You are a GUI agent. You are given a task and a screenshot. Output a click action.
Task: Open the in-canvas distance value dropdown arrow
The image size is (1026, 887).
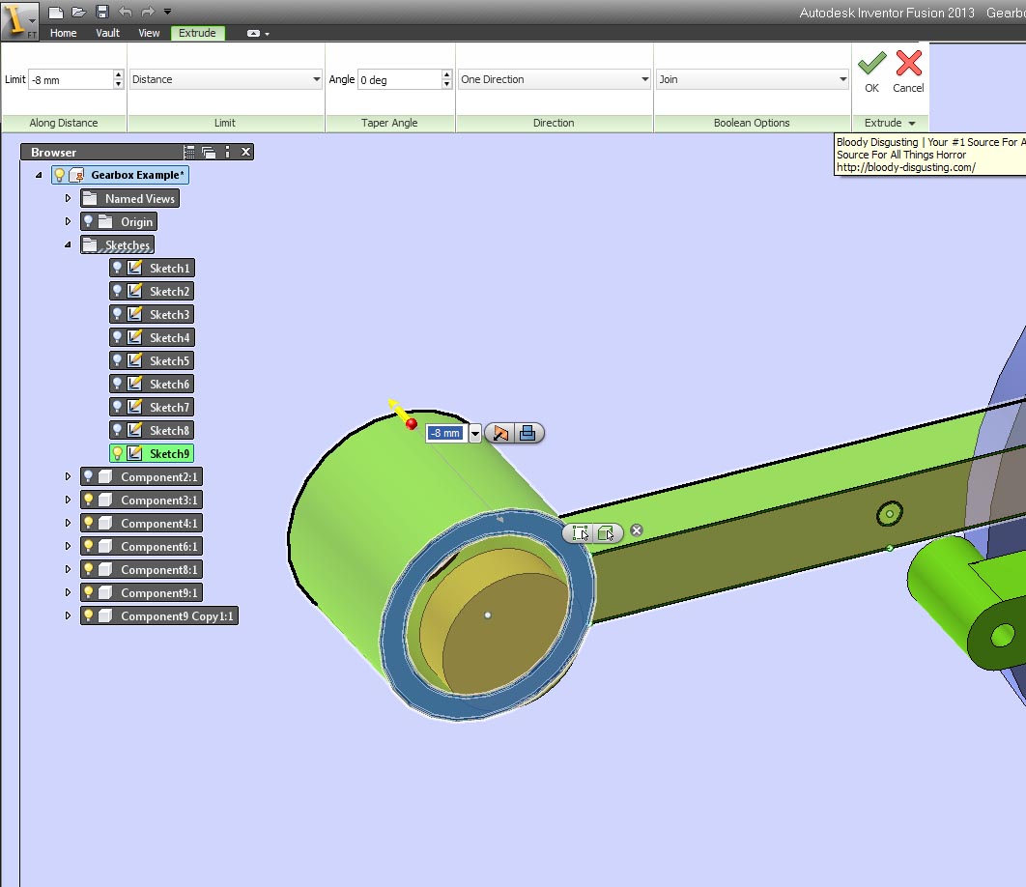(475, 433)
